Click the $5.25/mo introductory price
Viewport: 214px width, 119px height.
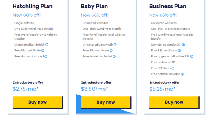[162, 89]
